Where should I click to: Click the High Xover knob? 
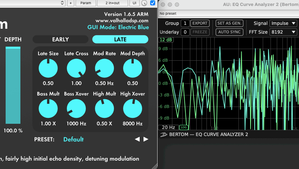tap(133, 108)
